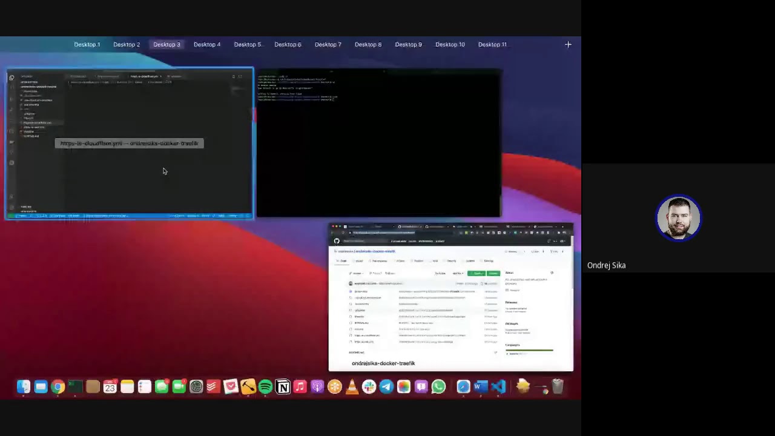775x436 pixels.
Task: Launch Mail from the Dock
Action: pyautogui.click(x=41, y=386)
